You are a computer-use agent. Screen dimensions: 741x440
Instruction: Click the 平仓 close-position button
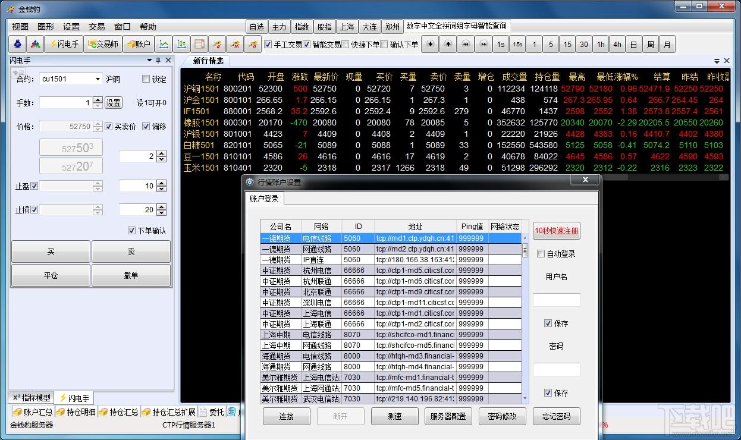point(51,275)
